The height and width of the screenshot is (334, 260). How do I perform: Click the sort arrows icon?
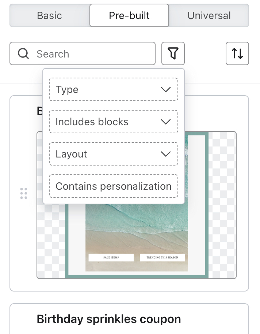(x=237, y=53)
